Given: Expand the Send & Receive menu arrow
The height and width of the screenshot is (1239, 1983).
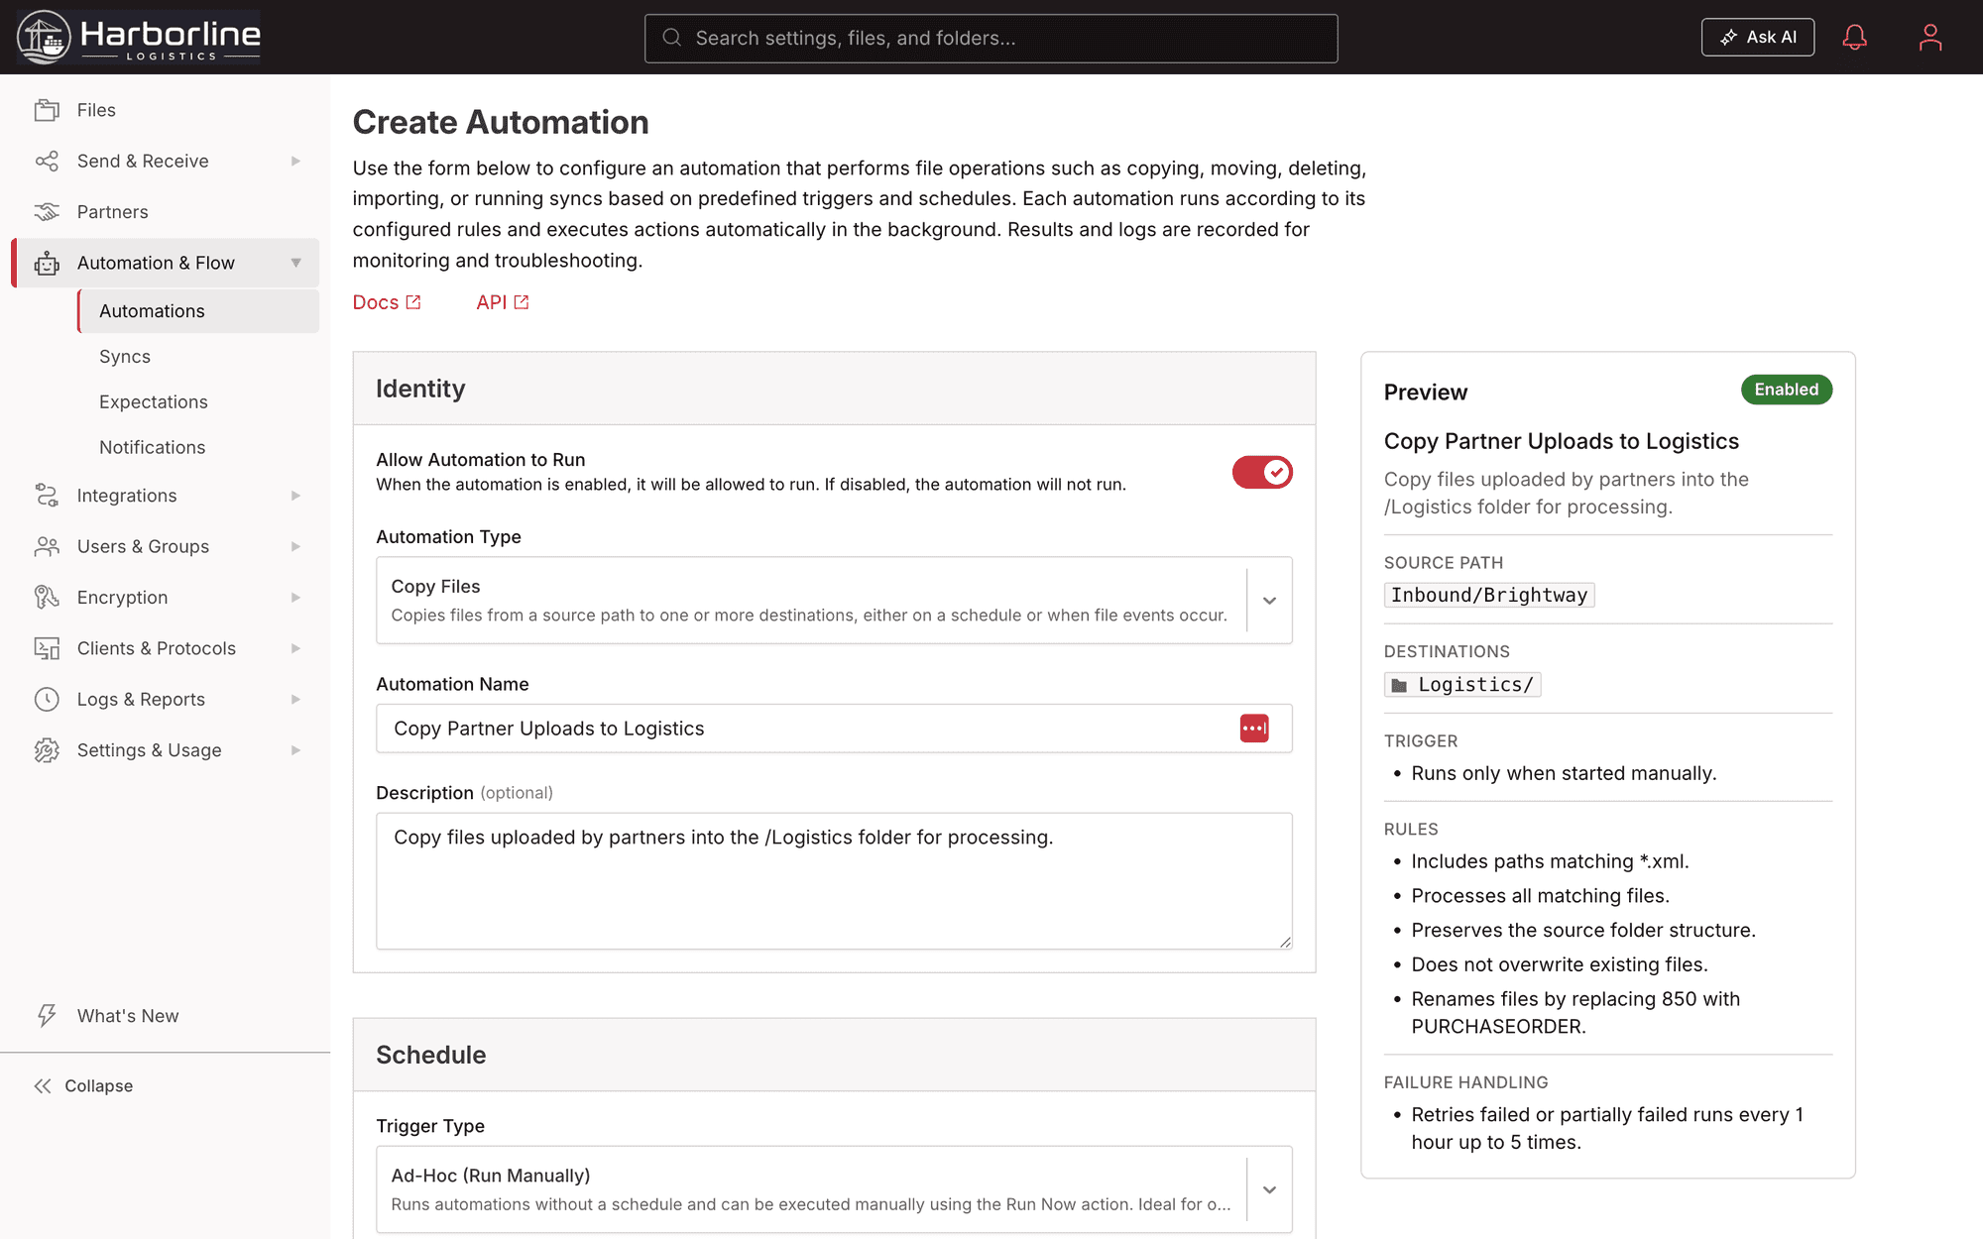Looking at the screenshot, I should pos(295,161).
